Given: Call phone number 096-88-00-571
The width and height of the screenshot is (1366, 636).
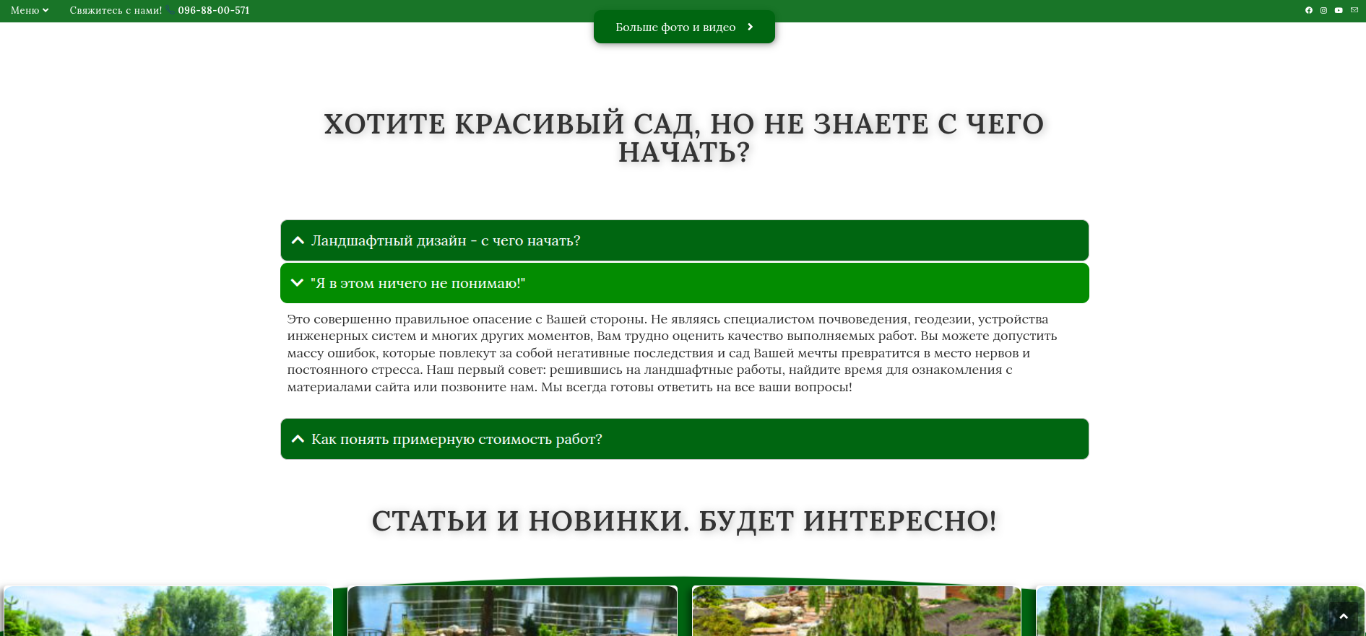Looking at the screenshot, I should click(x=214, y=10).
